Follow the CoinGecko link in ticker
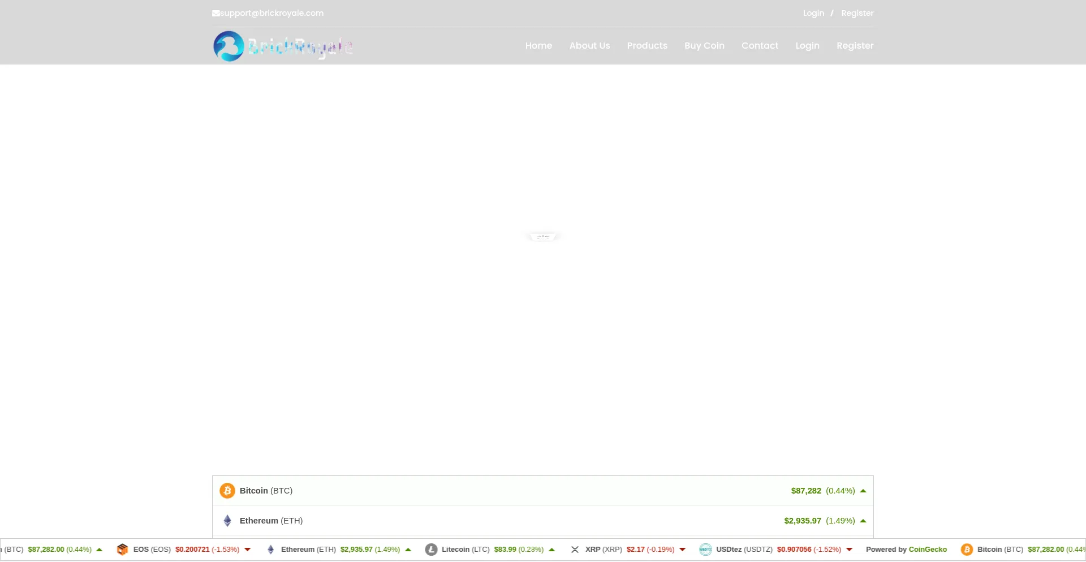This screenshot has width=1086, height=562. point(928,550)
